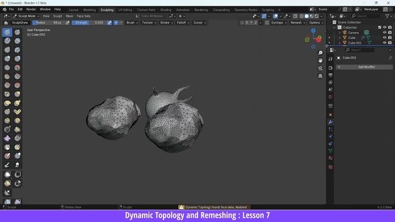Select the Draw sculpt brush tool
Image resolution: width=395 pixels, height=222 pixels.
[x=7, y=32]
